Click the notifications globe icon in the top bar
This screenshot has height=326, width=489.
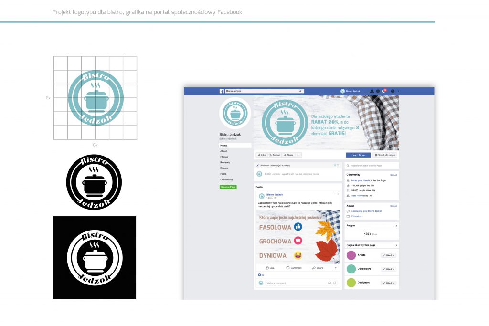[x=384, y=91]
